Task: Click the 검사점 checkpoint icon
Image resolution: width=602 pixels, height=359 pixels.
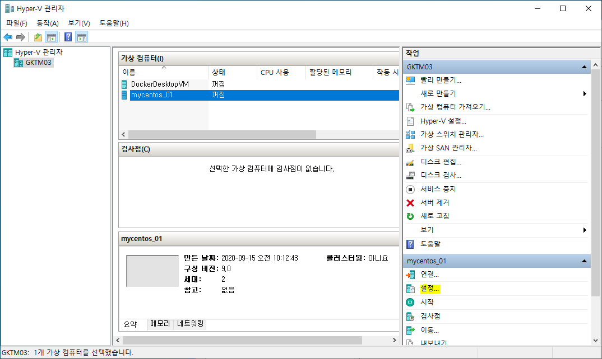Action: point(410,317)
